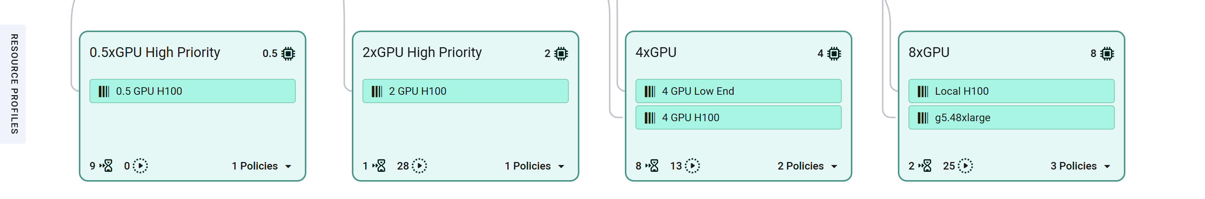Click the pending hourglass icon on 8xGPU card
The image size is (1205, 199).
pos(926,166)
